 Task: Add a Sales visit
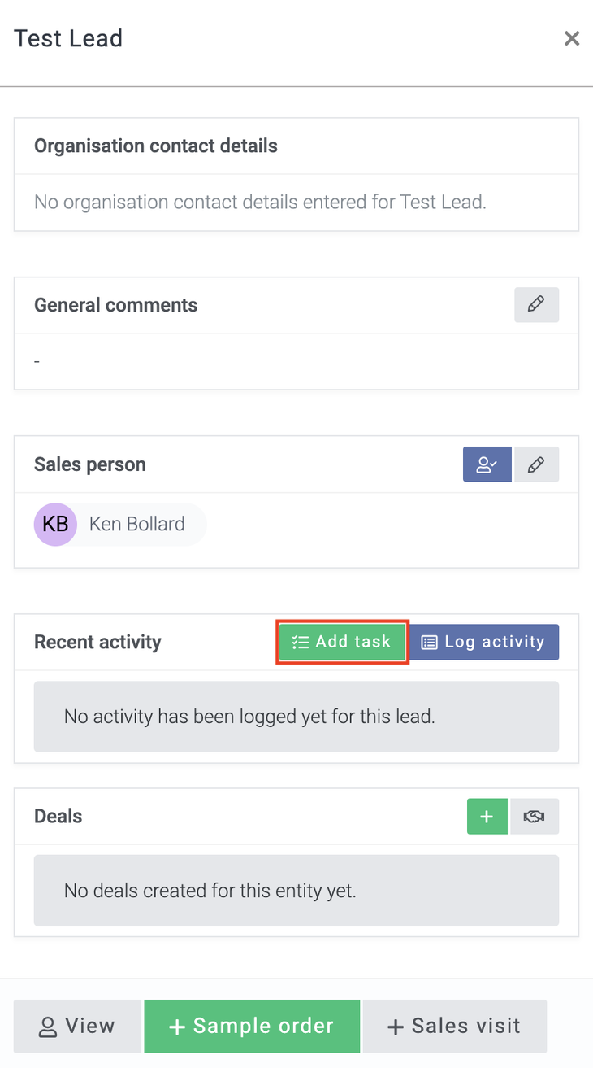click(454, 1027)
